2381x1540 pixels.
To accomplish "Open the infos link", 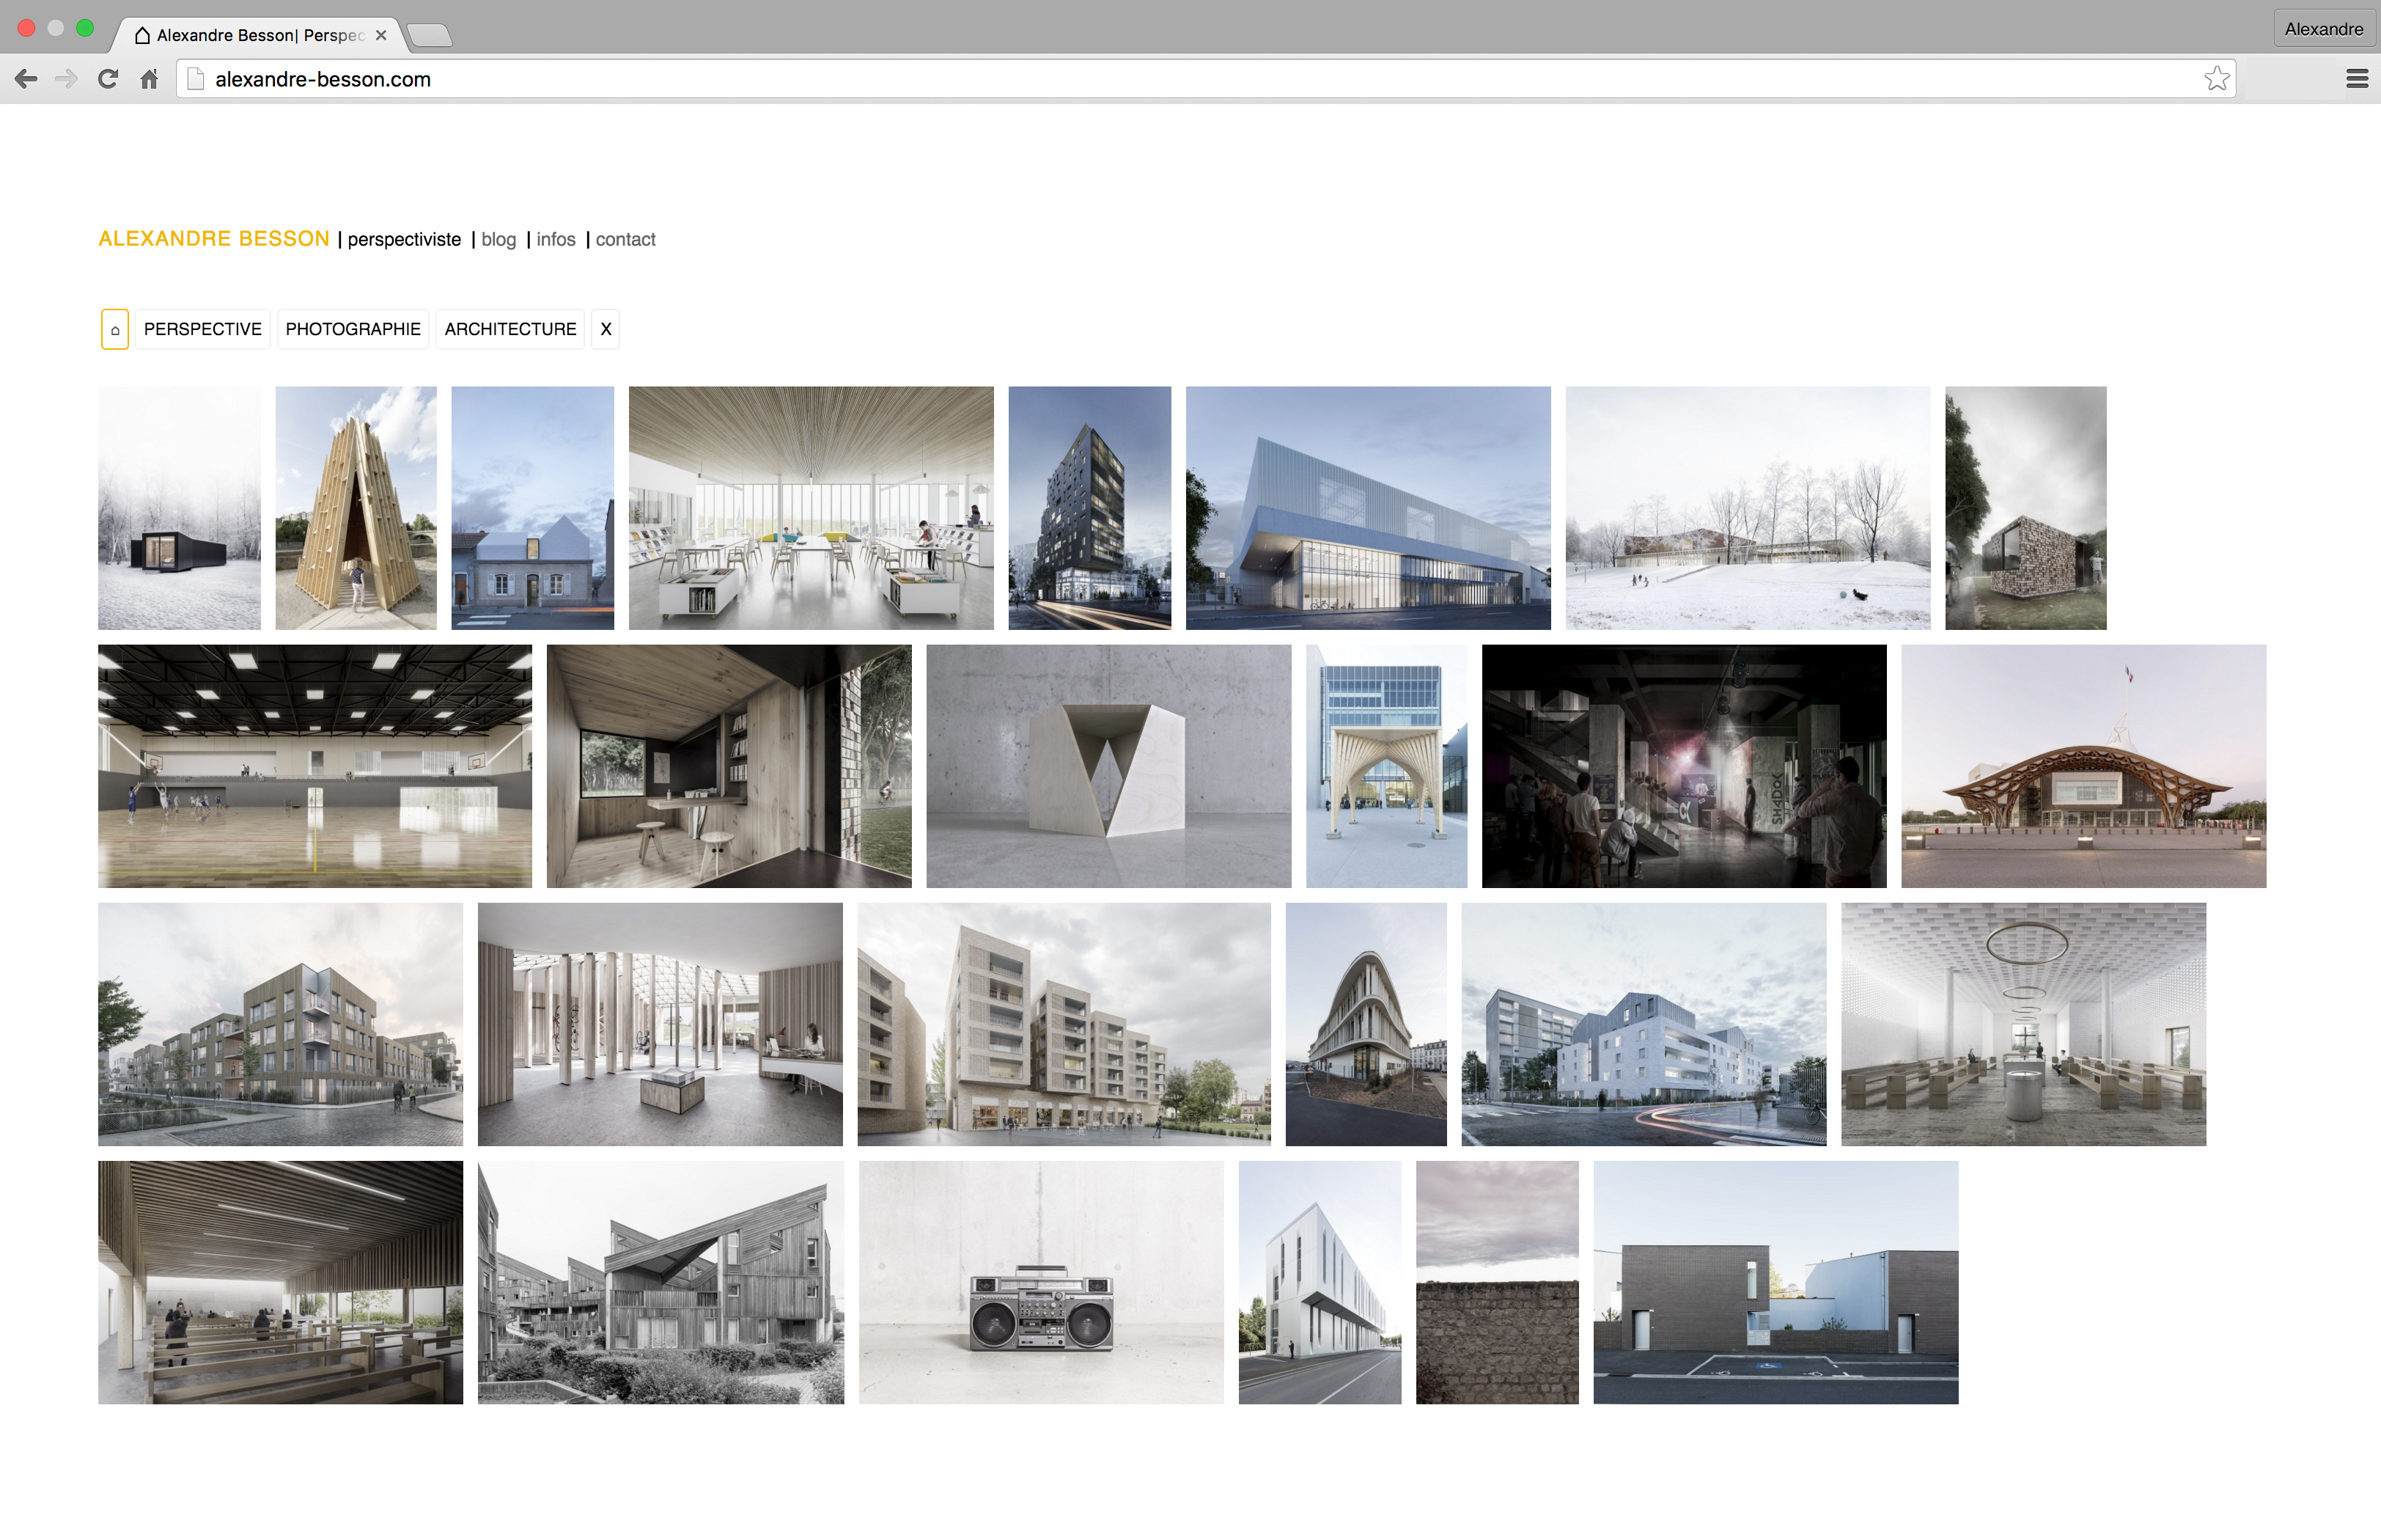I will point(556,240).
